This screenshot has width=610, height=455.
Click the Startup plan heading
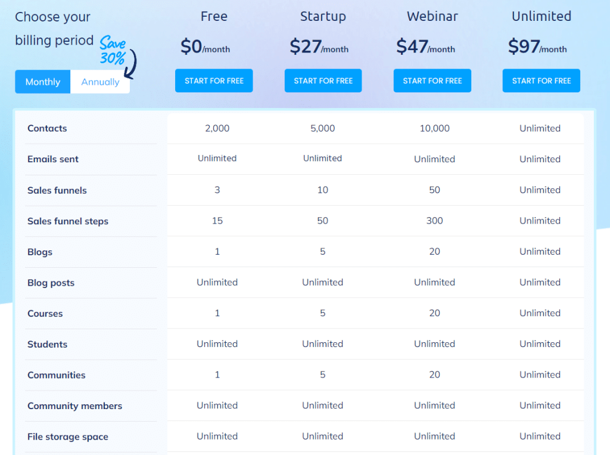pos(323,16)
